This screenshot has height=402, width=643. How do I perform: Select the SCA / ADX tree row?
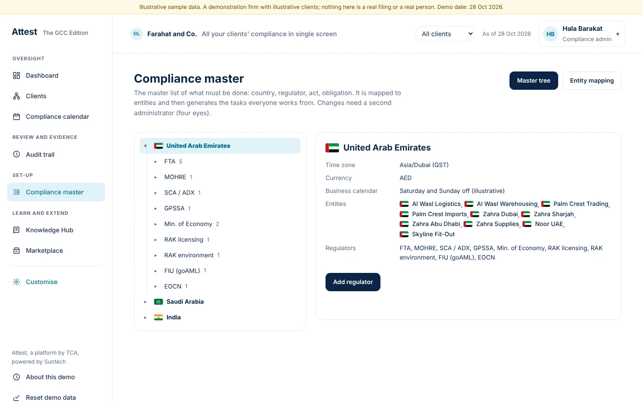pos(225,193)
